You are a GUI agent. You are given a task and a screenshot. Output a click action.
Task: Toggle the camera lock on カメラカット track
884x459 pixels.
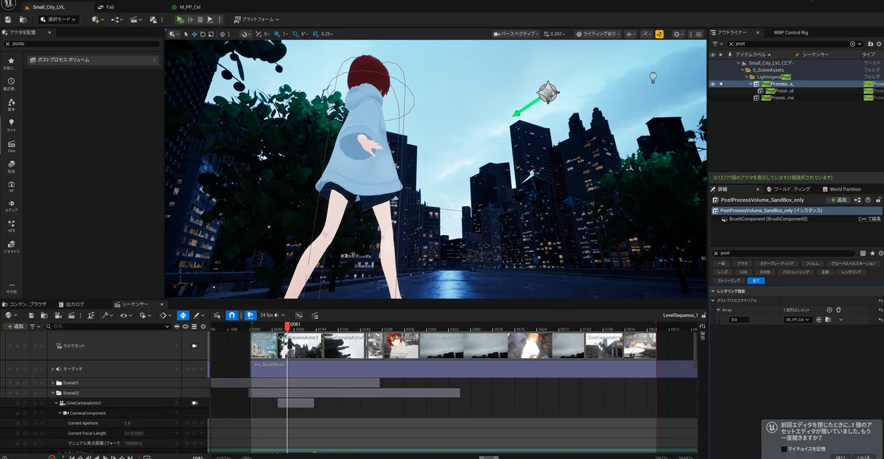tap(195, 346)
